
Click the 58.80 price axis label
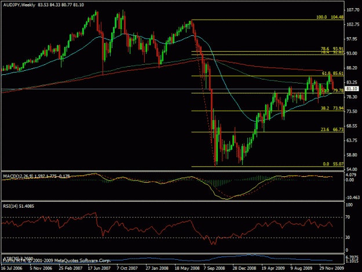click(x=353, y=155)
